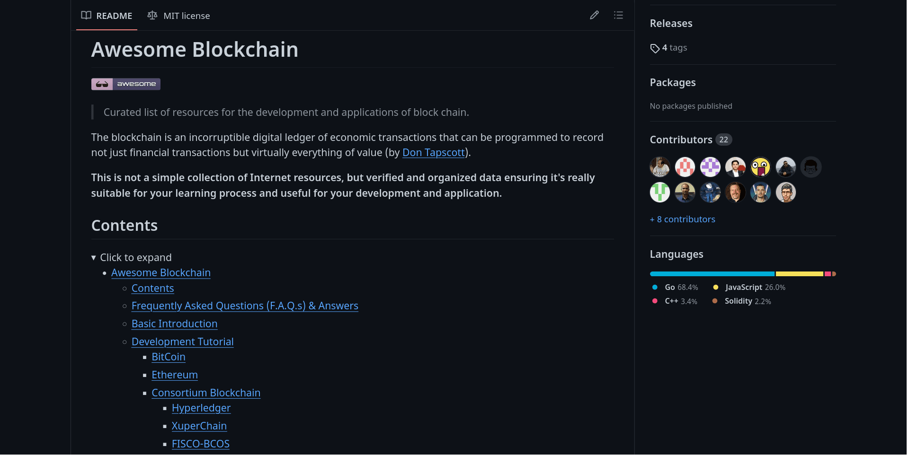Screen dimensions: 909x455
Task: Click the blue Go segment in language bar
Action: tap(712, 274)
